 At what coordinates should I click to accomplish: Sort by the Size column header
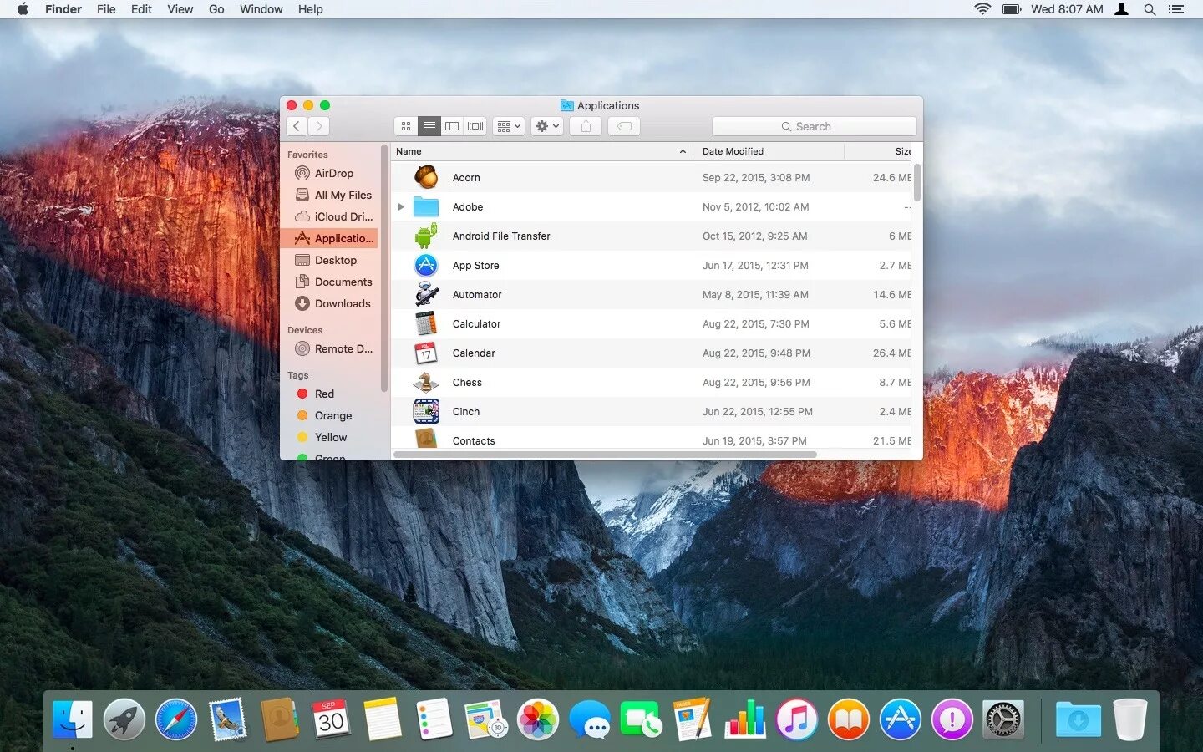(x=879, y=151)
